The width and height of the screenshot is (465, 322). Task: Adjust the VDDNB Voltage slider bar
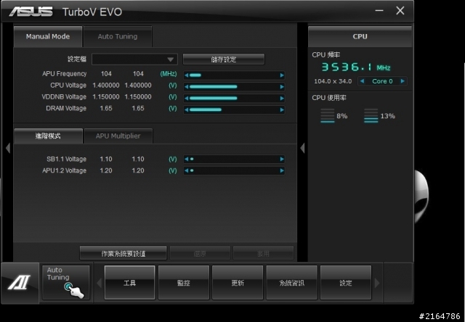pyautogui.click(x=234, y=98)
